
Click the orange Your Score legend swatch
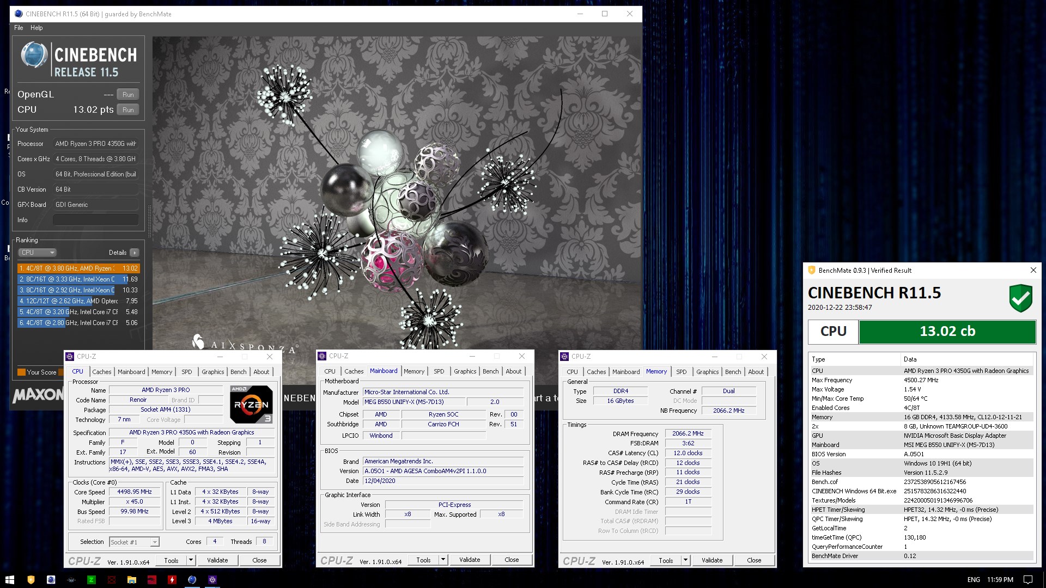[21, 372]
